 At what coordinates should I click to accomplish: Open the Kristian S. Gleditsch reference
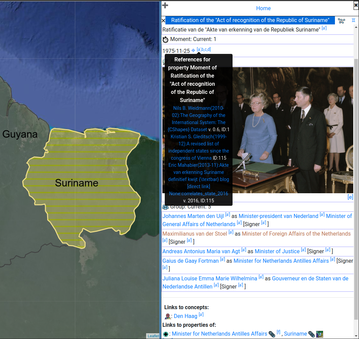[x=199, y=147]
